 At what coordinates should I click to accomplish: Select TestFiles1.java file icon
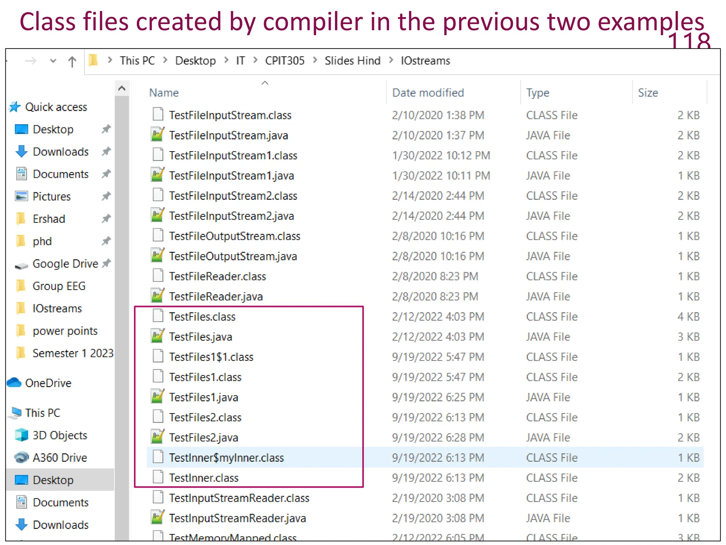[158, 397]
